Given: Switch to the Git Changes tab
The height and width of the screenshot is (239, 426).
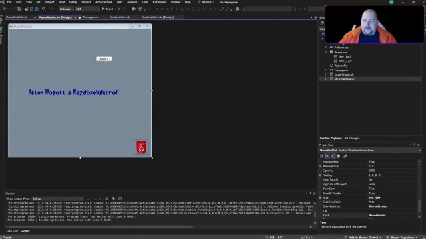Looking at the screenshot, I should 352,139.
